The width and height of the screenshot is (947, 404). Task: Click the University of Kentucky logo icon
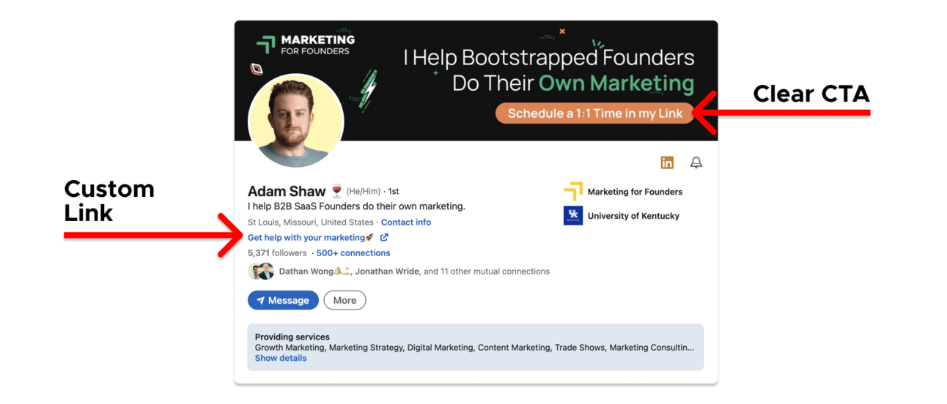573,216
